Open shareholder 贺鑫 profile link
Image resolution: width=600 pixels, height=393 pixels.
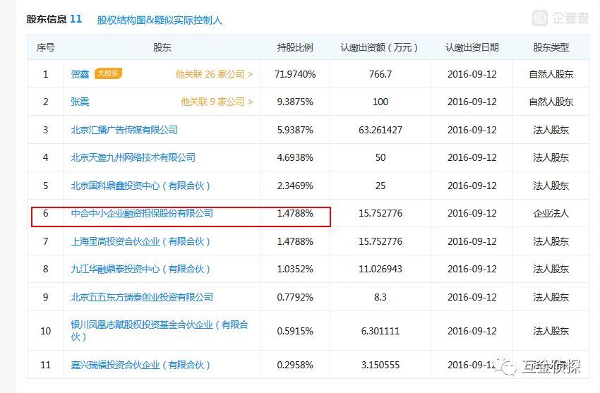pos(80,74)
